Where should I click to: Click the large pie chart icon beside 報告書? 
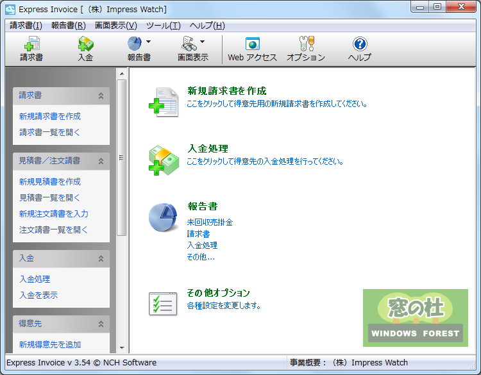coord(163,217)
